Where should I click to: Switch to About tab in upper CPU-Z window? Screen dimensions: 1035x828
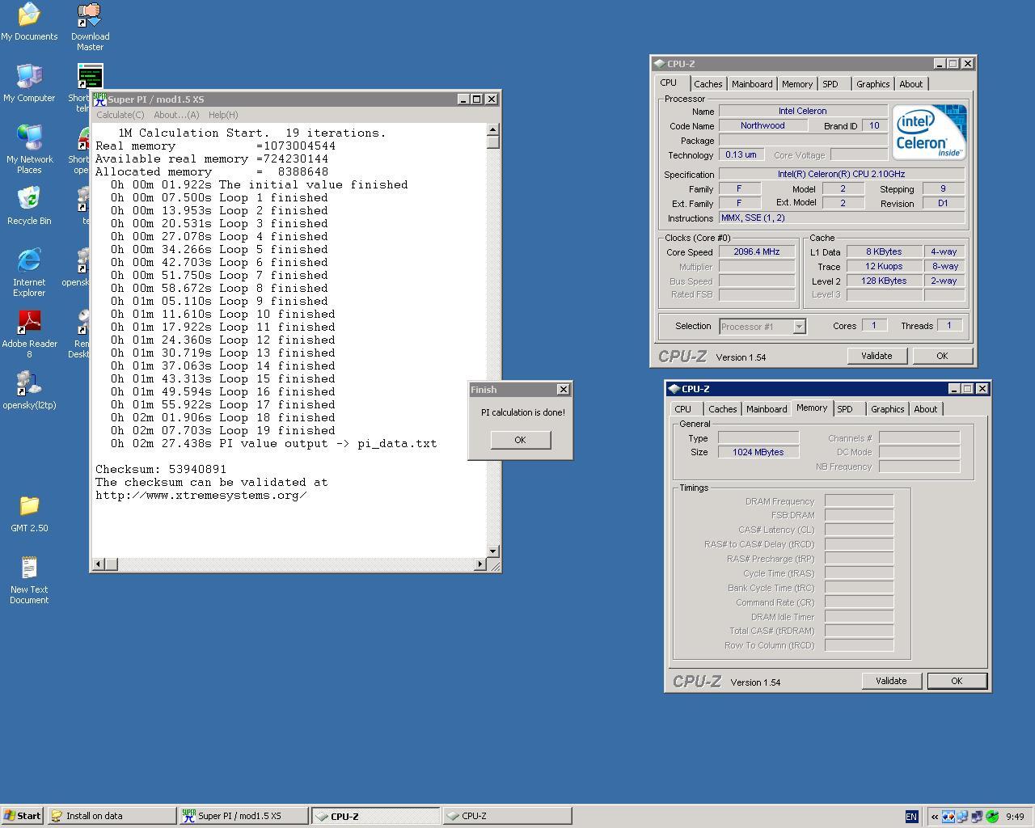(x=911, y=84)
